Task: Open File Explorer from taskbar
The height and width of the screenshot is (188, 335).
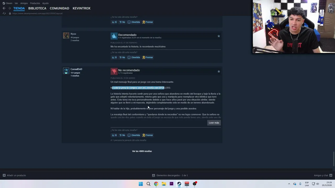Action: [164, 184]
